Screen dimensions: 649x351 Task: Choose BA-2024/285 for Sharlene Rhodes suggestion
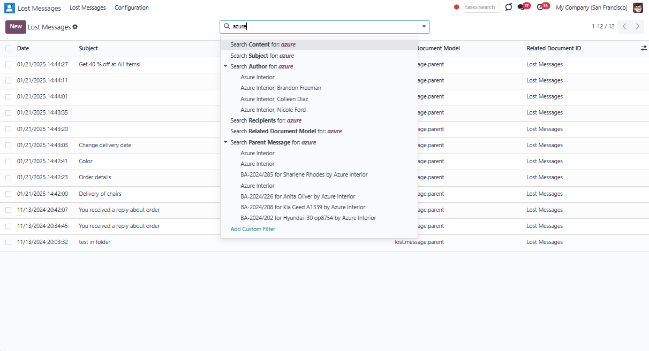304,174
